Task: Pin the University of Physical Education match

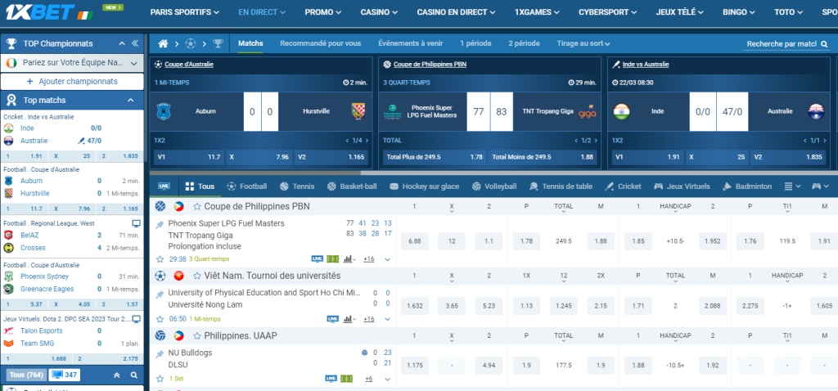Action: click(x=160, y=294)
